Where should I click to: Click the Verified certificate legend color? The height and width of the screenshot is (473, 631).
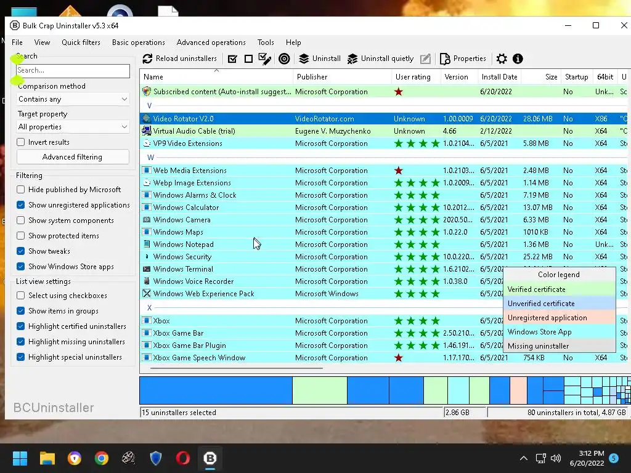(x=559, y=289)
